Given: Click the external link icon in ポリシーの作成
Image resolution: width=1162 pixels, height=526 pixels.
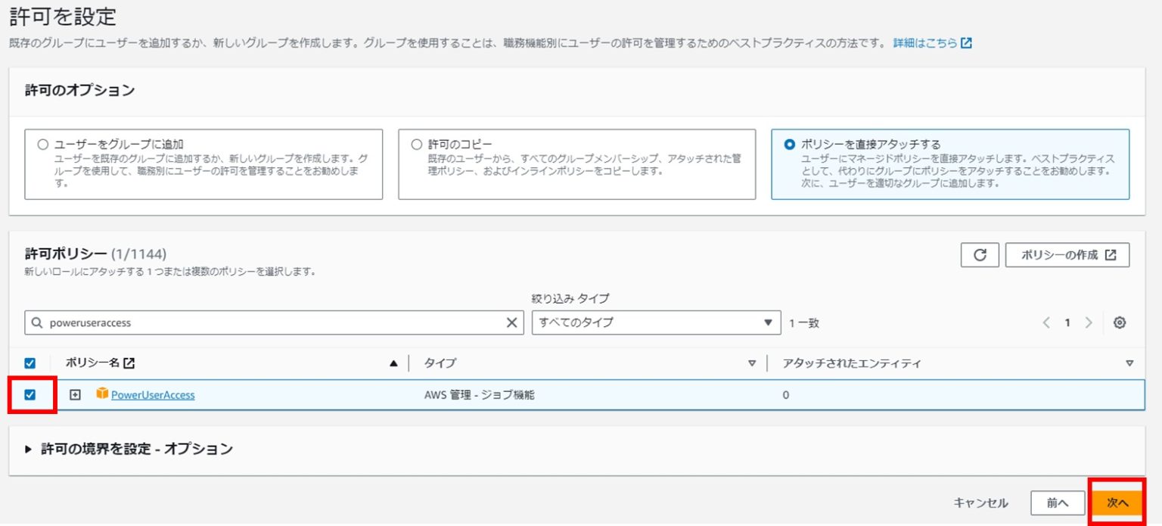Looking at the screenshot, I should (x=1112, y=254).
